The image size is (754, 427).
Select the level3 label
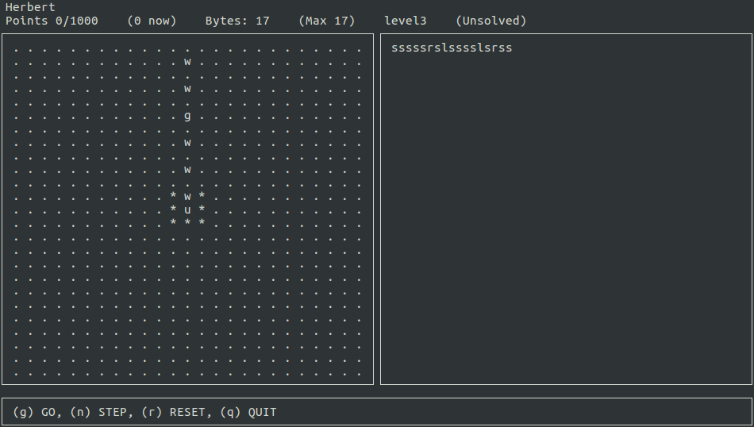click(x=405, y=21)
